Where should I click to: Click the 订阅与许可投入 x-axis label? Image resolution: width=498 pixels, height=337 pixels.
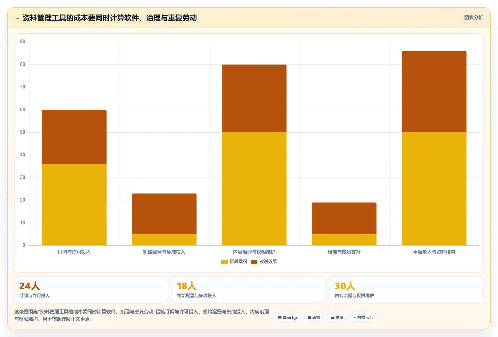[x=74, y=252]
